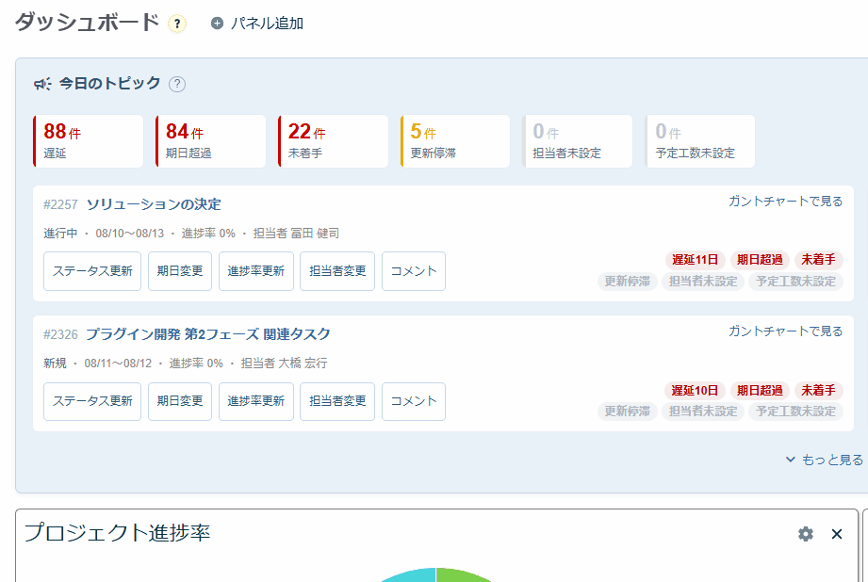Click the megaphone icon beside 今日のトピック
The width and height of the screenshot is (868, 582).
(x=42, y=84)
